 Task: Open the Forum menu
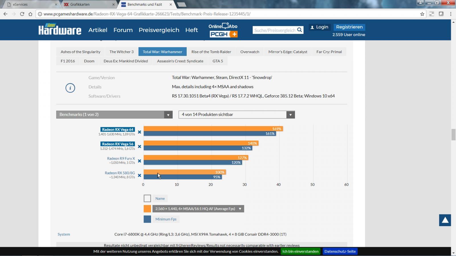[123, 30]
